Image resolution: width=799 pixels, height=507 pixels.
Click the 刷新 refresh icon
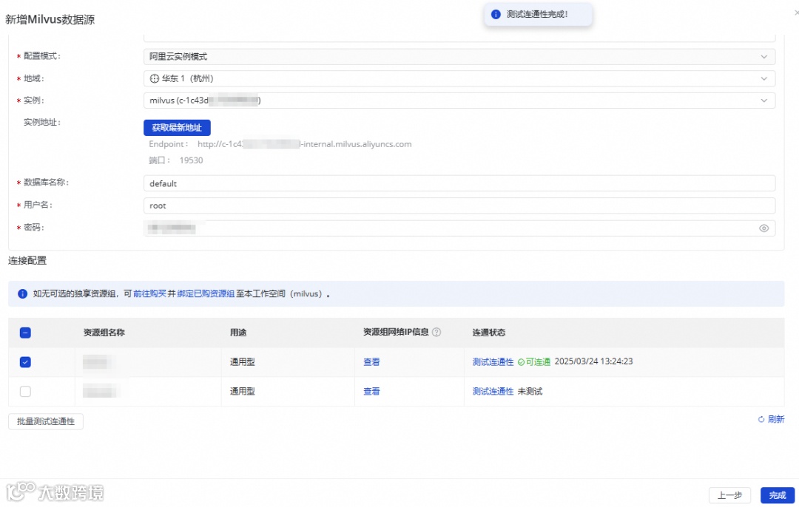pyautogui.click(x=761, y=419)
